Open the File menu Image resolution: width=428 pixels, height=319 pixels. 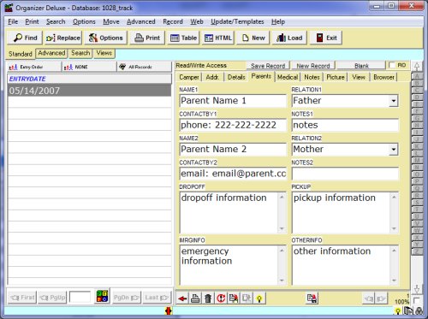(x=13, y=21)
